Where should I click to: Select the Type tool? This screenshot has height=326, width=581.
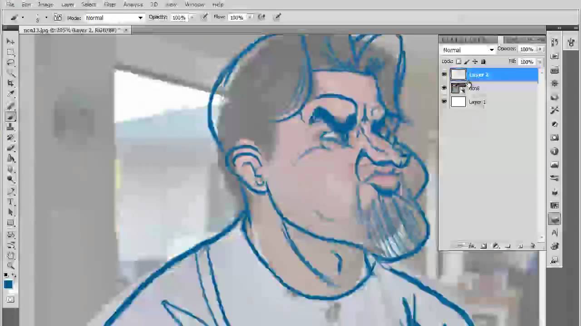[x=10, y=201]
